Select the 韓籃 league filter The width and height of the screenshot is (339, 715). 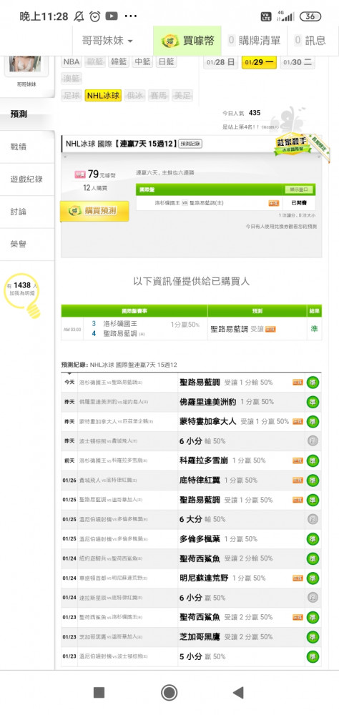click(119, 62)
